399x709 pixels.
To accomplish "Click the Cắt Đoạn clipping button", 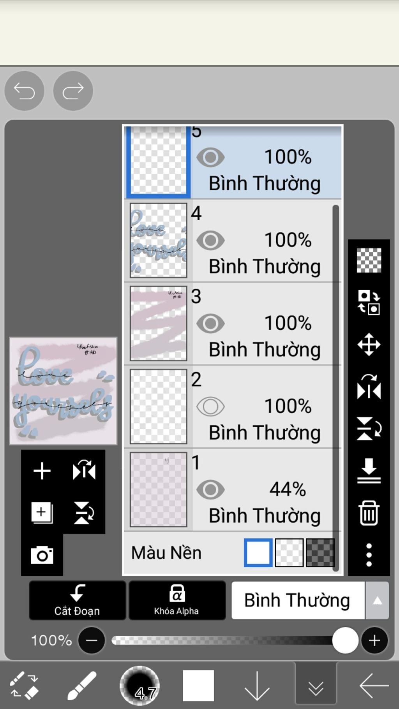I will pos(77,600).
